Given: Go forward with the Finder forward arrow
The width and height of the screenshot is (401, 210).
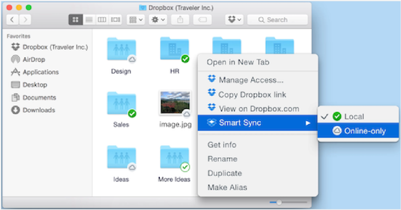Looking at the screenshot, I should point(25,20).
